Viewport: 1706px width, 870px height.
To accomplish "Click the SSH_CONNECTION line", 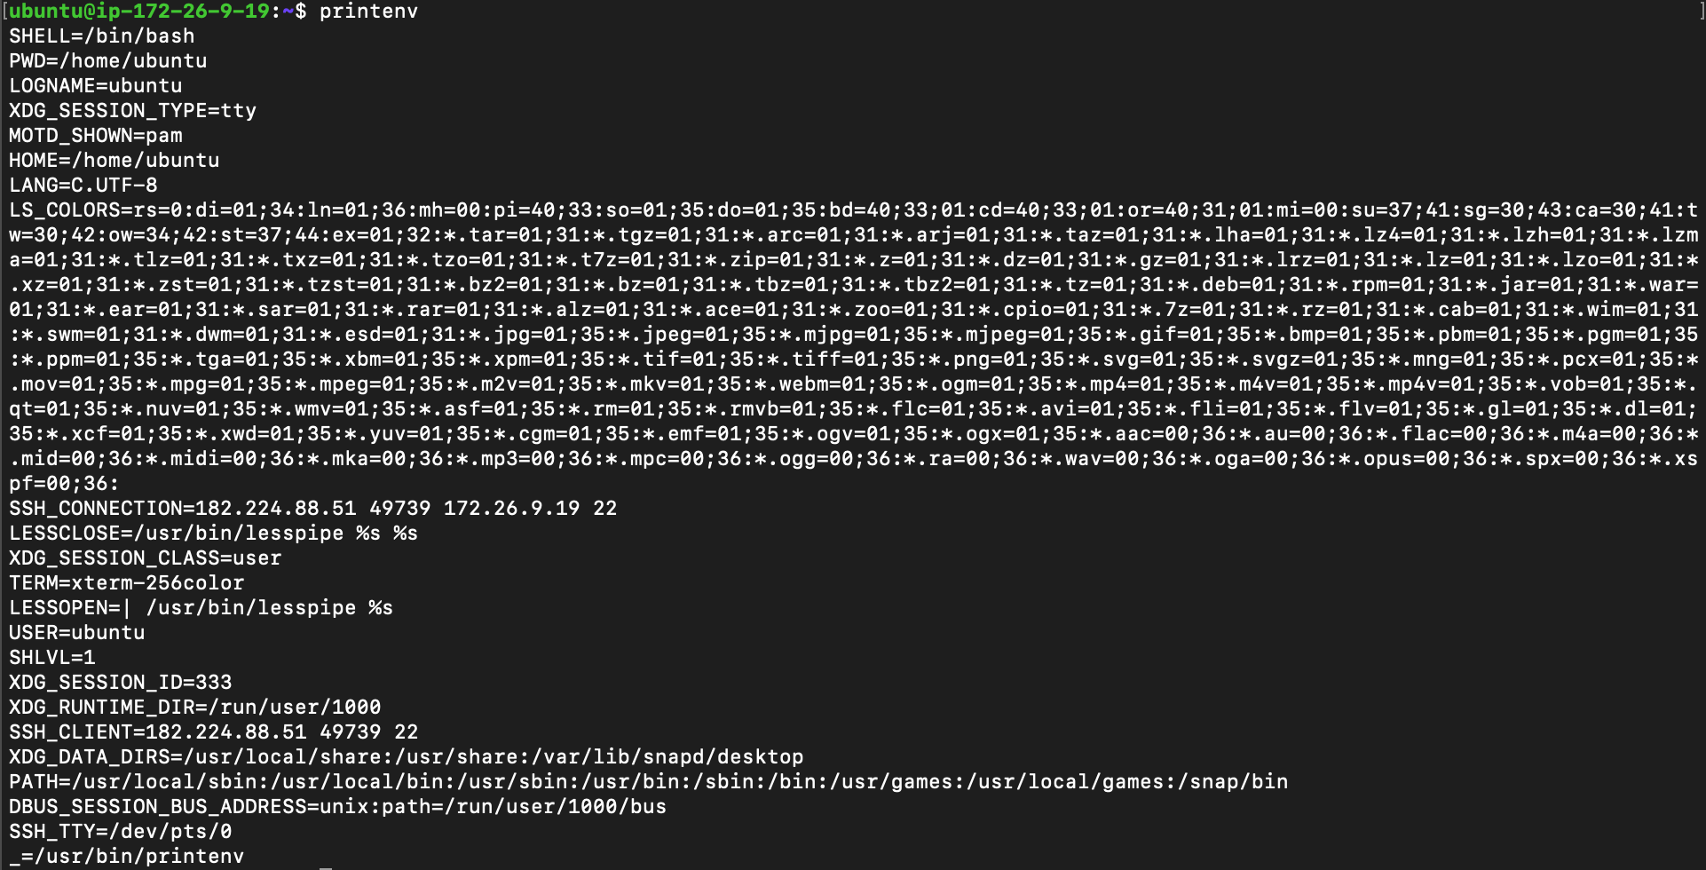I will point(313,509).
